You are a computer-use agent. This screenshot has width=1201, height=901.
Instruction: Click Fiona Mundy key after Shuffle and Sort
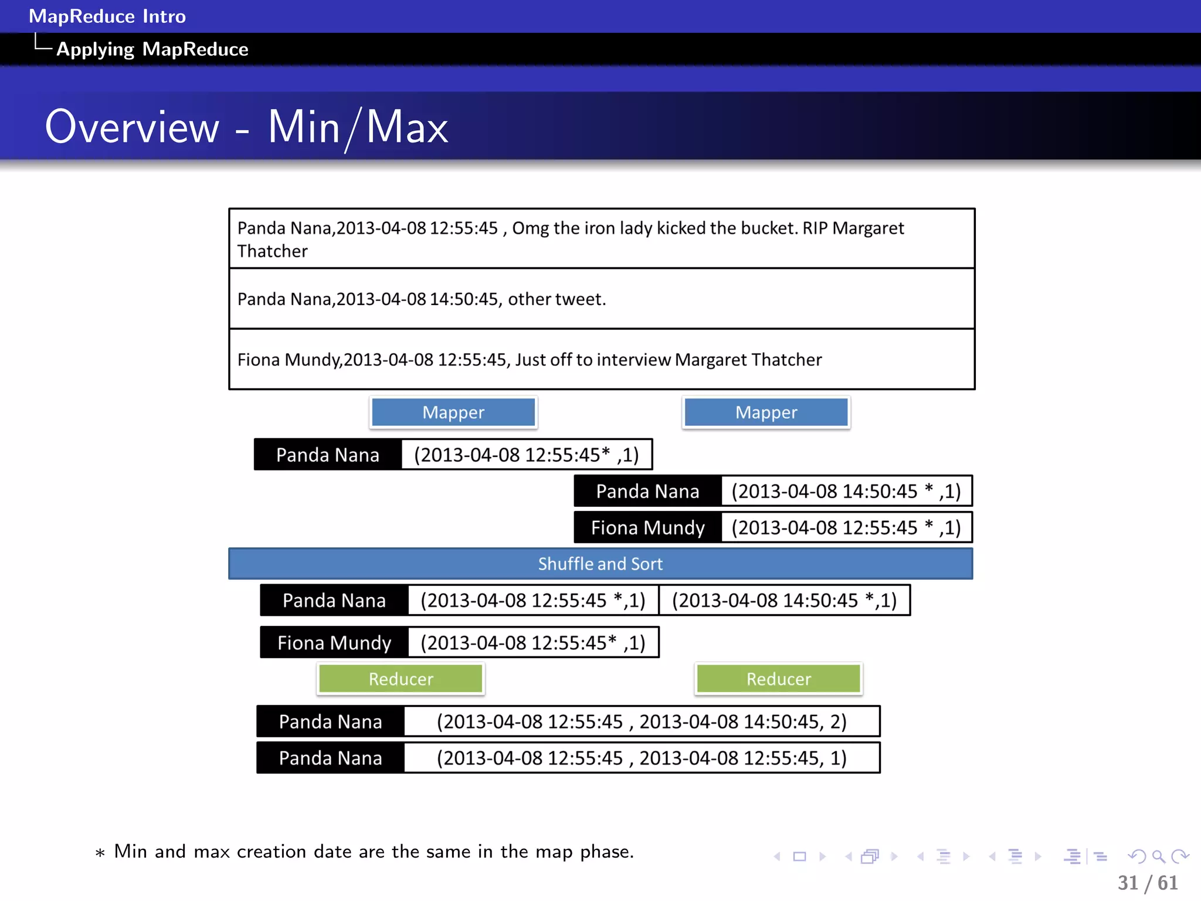pyautogui.click(x=334, y=642)
